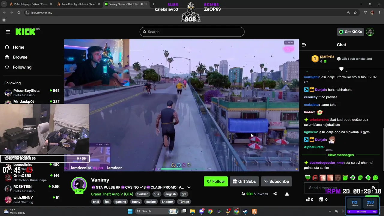Open the PrisonBoySlots channel in Following
The width and height of the screenshot is (384, 216).
(x=32, y=93)
